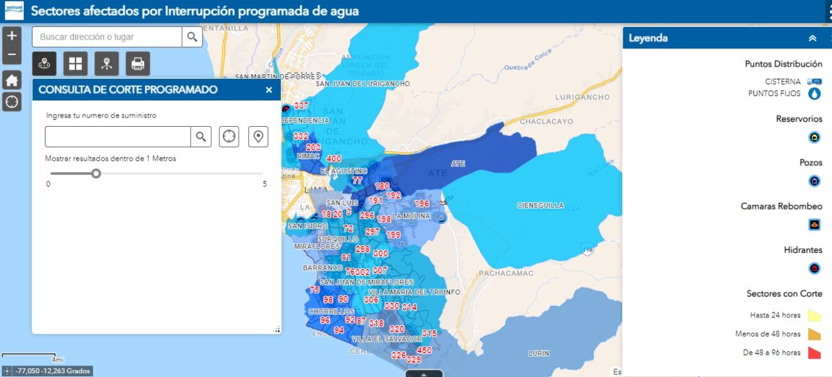Zoom in on the map
The width and height of the screenshot is (832, 377).
tap(12, 36)
